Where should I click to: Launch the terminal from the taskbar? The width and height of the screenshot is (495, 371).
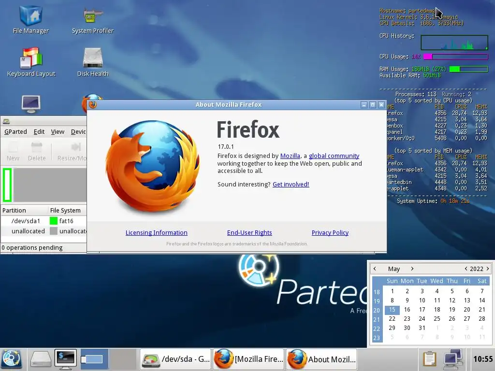point(66,359)
